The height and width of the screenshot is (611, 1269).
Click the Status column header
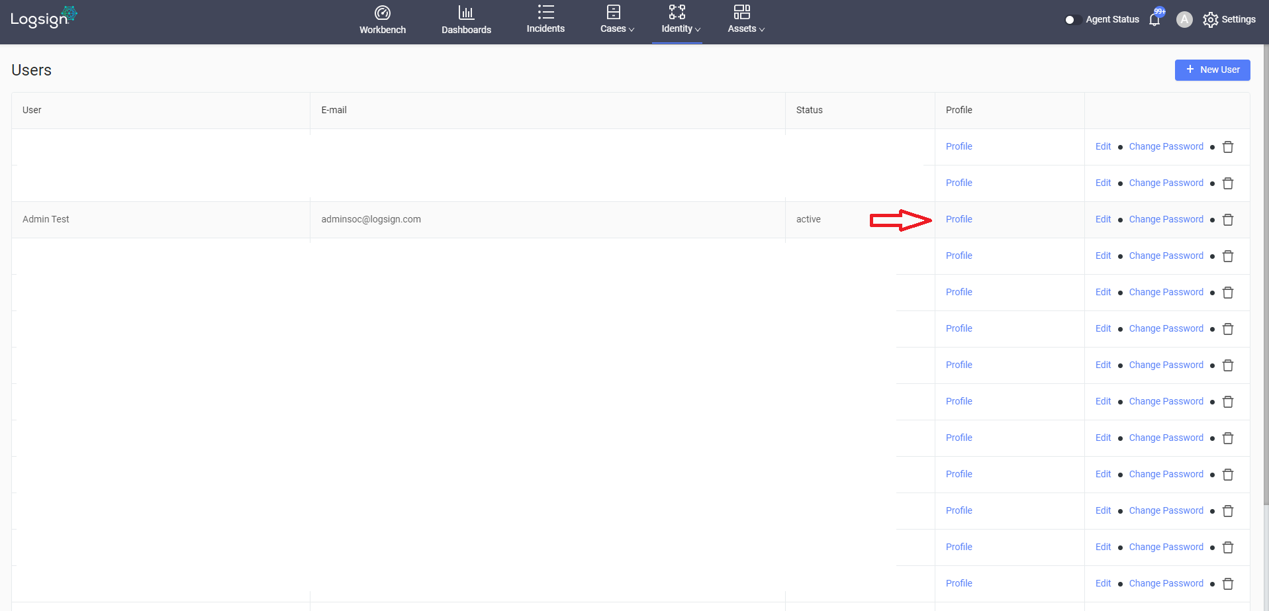tap(860, 111)
